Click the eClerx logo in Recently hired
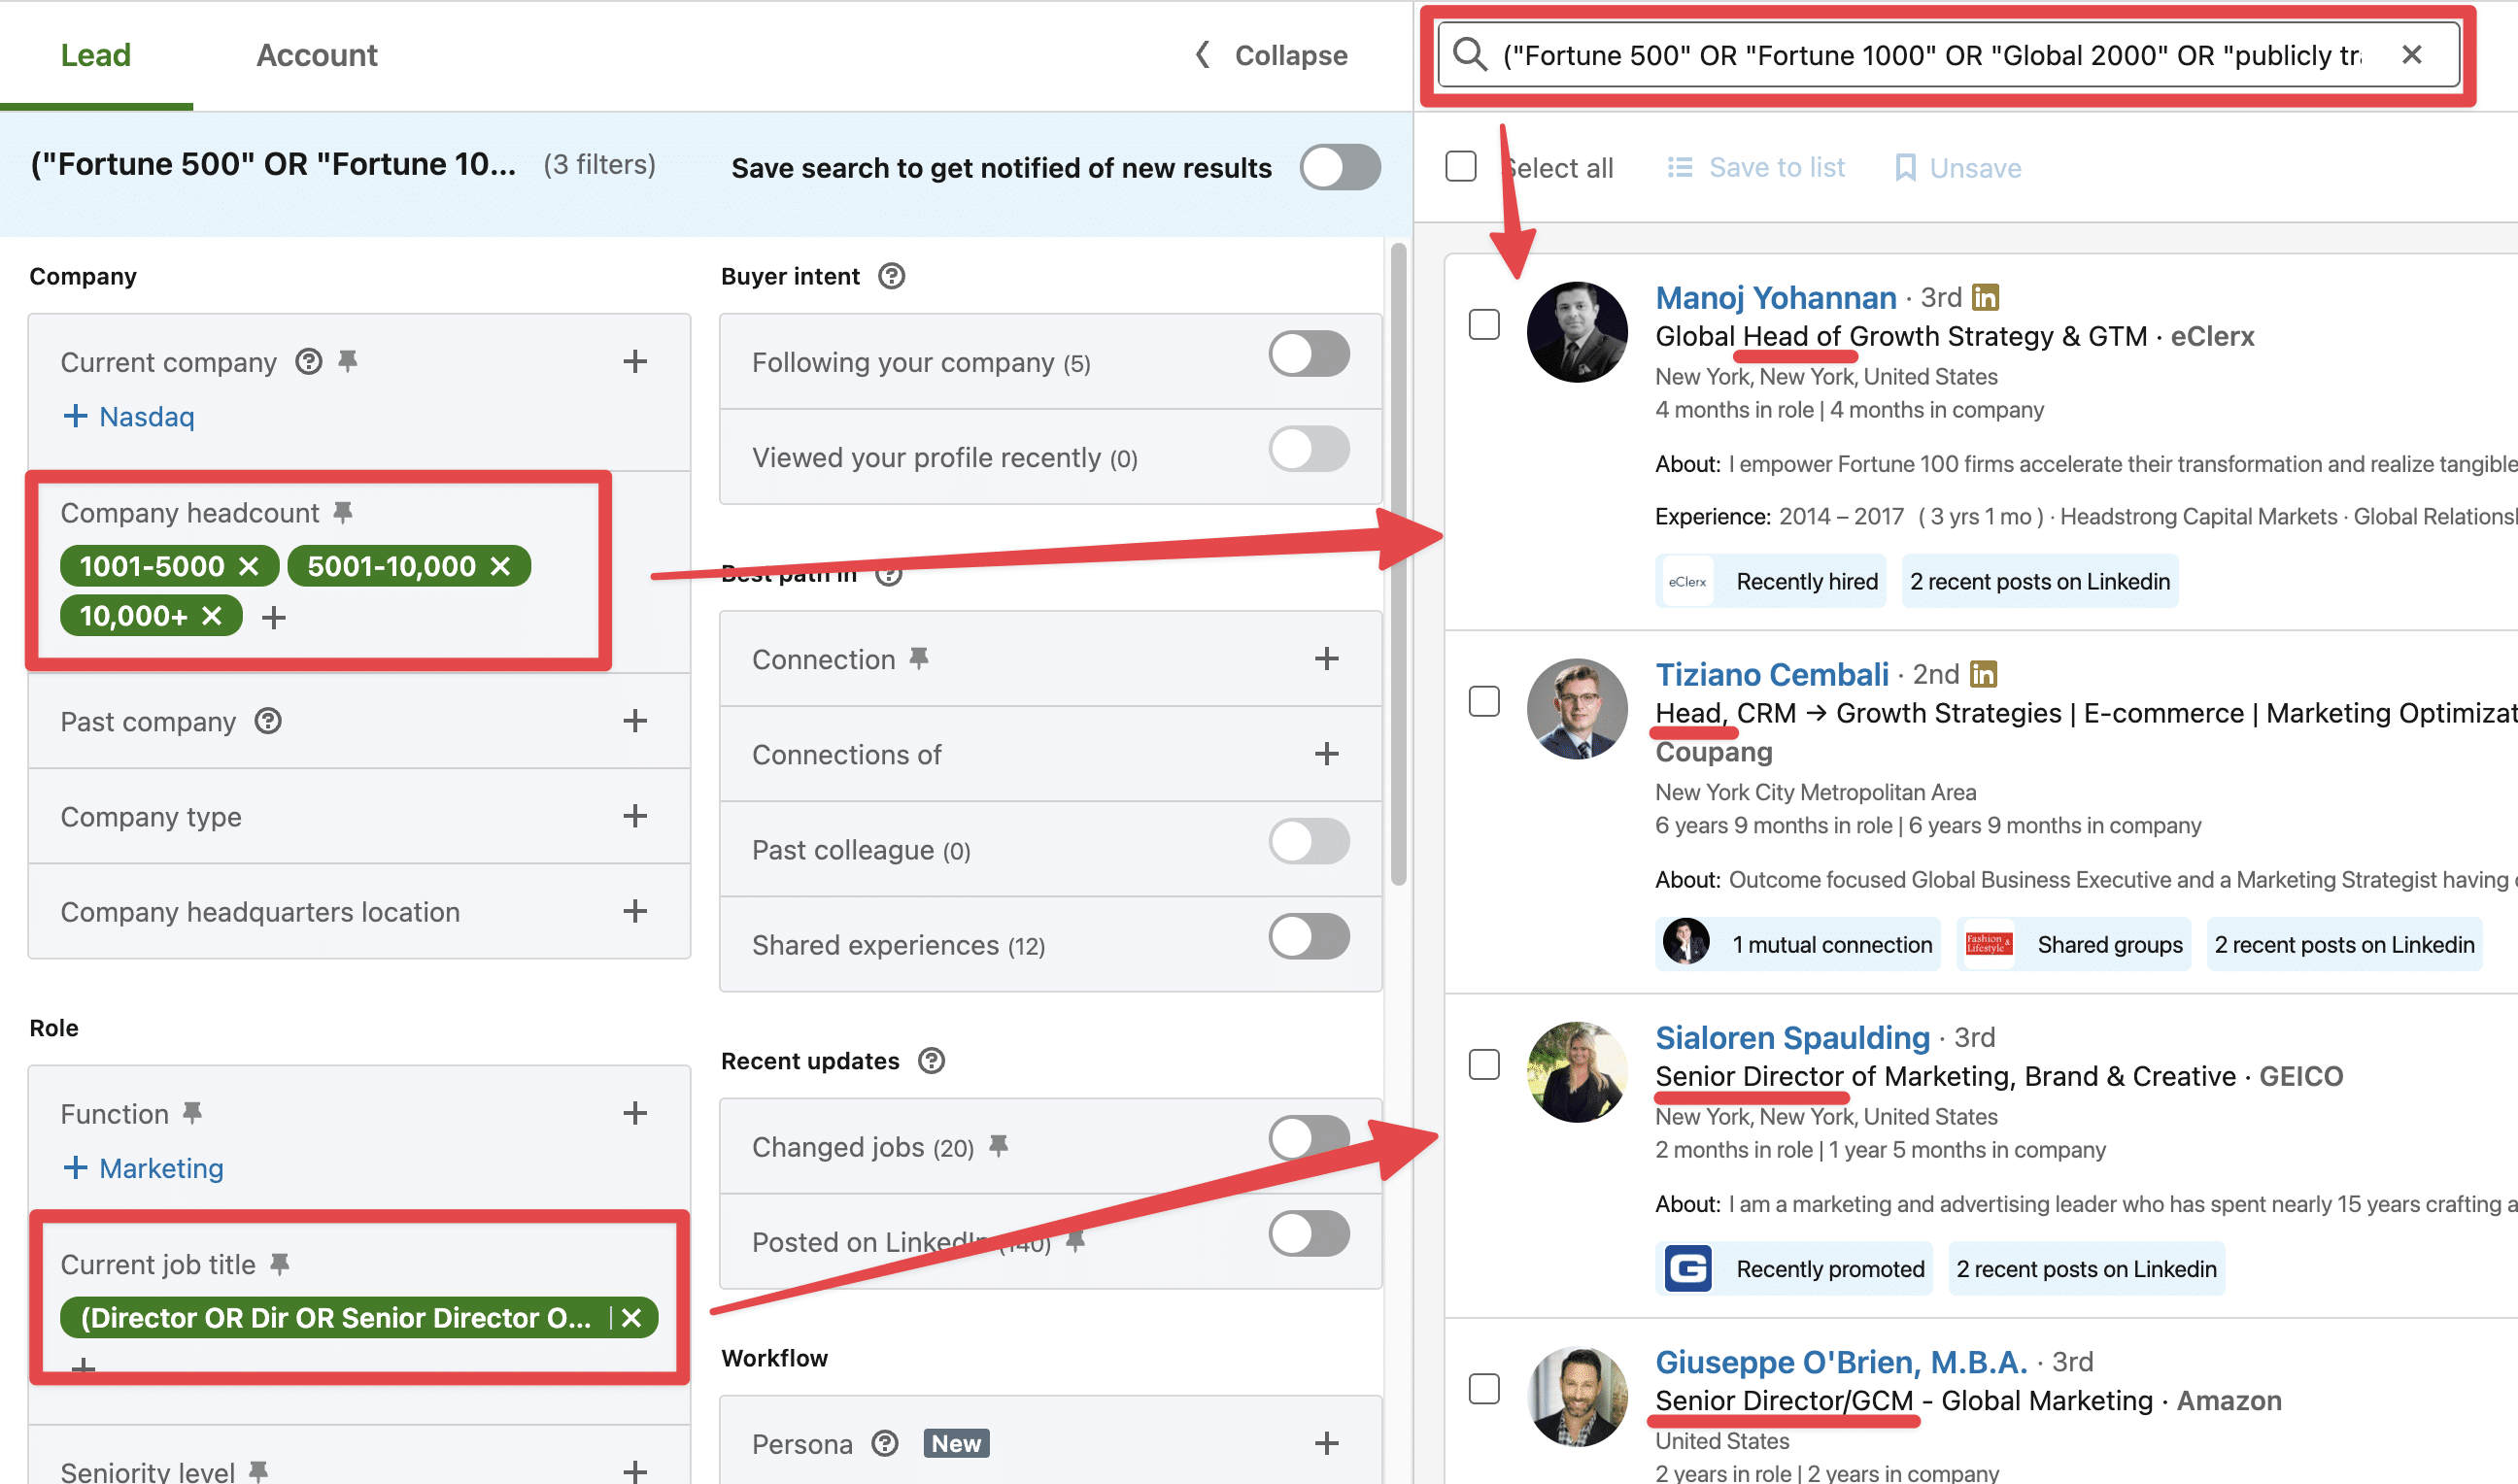 1687,581
